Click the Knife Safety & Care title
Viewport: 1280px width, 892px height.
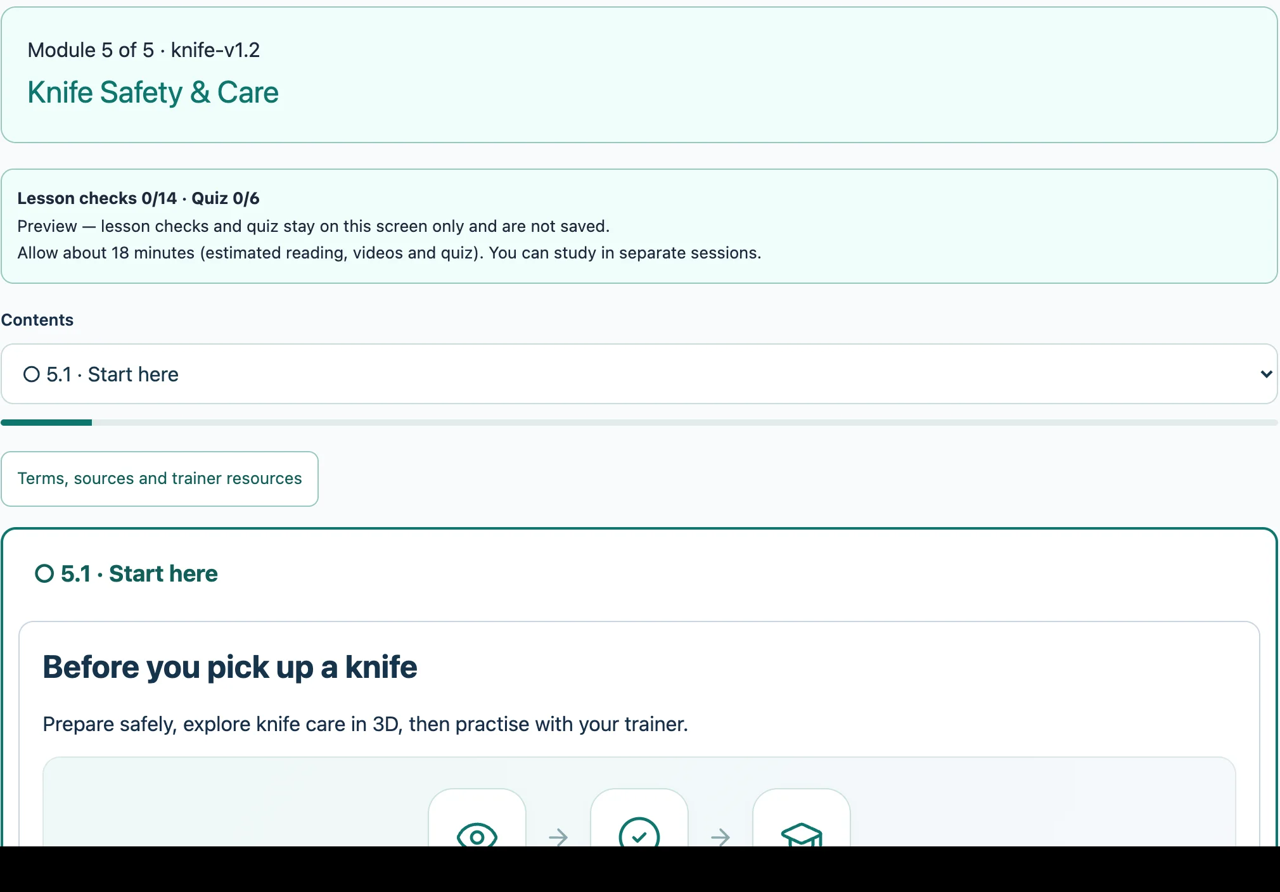(x=153, y=92)
